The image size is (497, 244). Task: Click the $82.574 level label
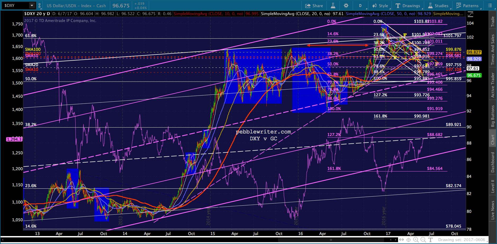point(454,186)
